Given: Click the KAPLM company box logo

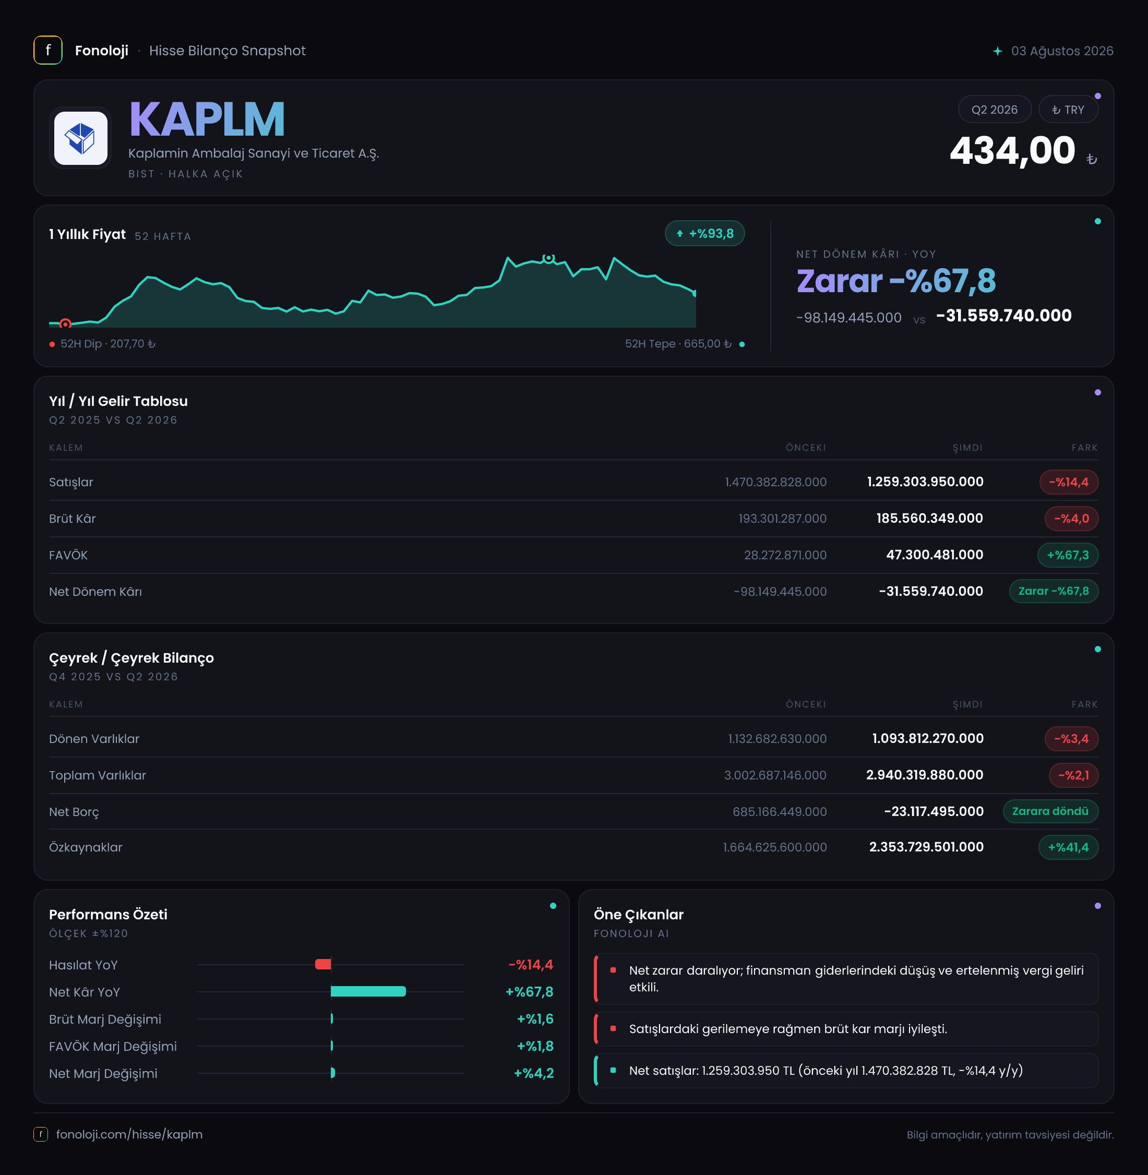Looking at the screenshot, I should pyautogui.click(x=80, y=138).
